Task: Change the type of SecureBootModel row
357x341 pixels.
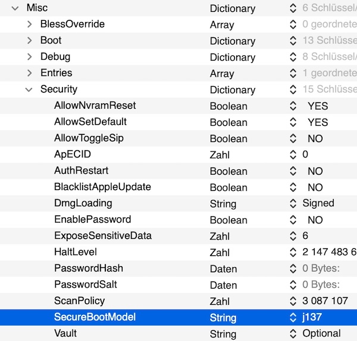Action: tap(292, 317)
